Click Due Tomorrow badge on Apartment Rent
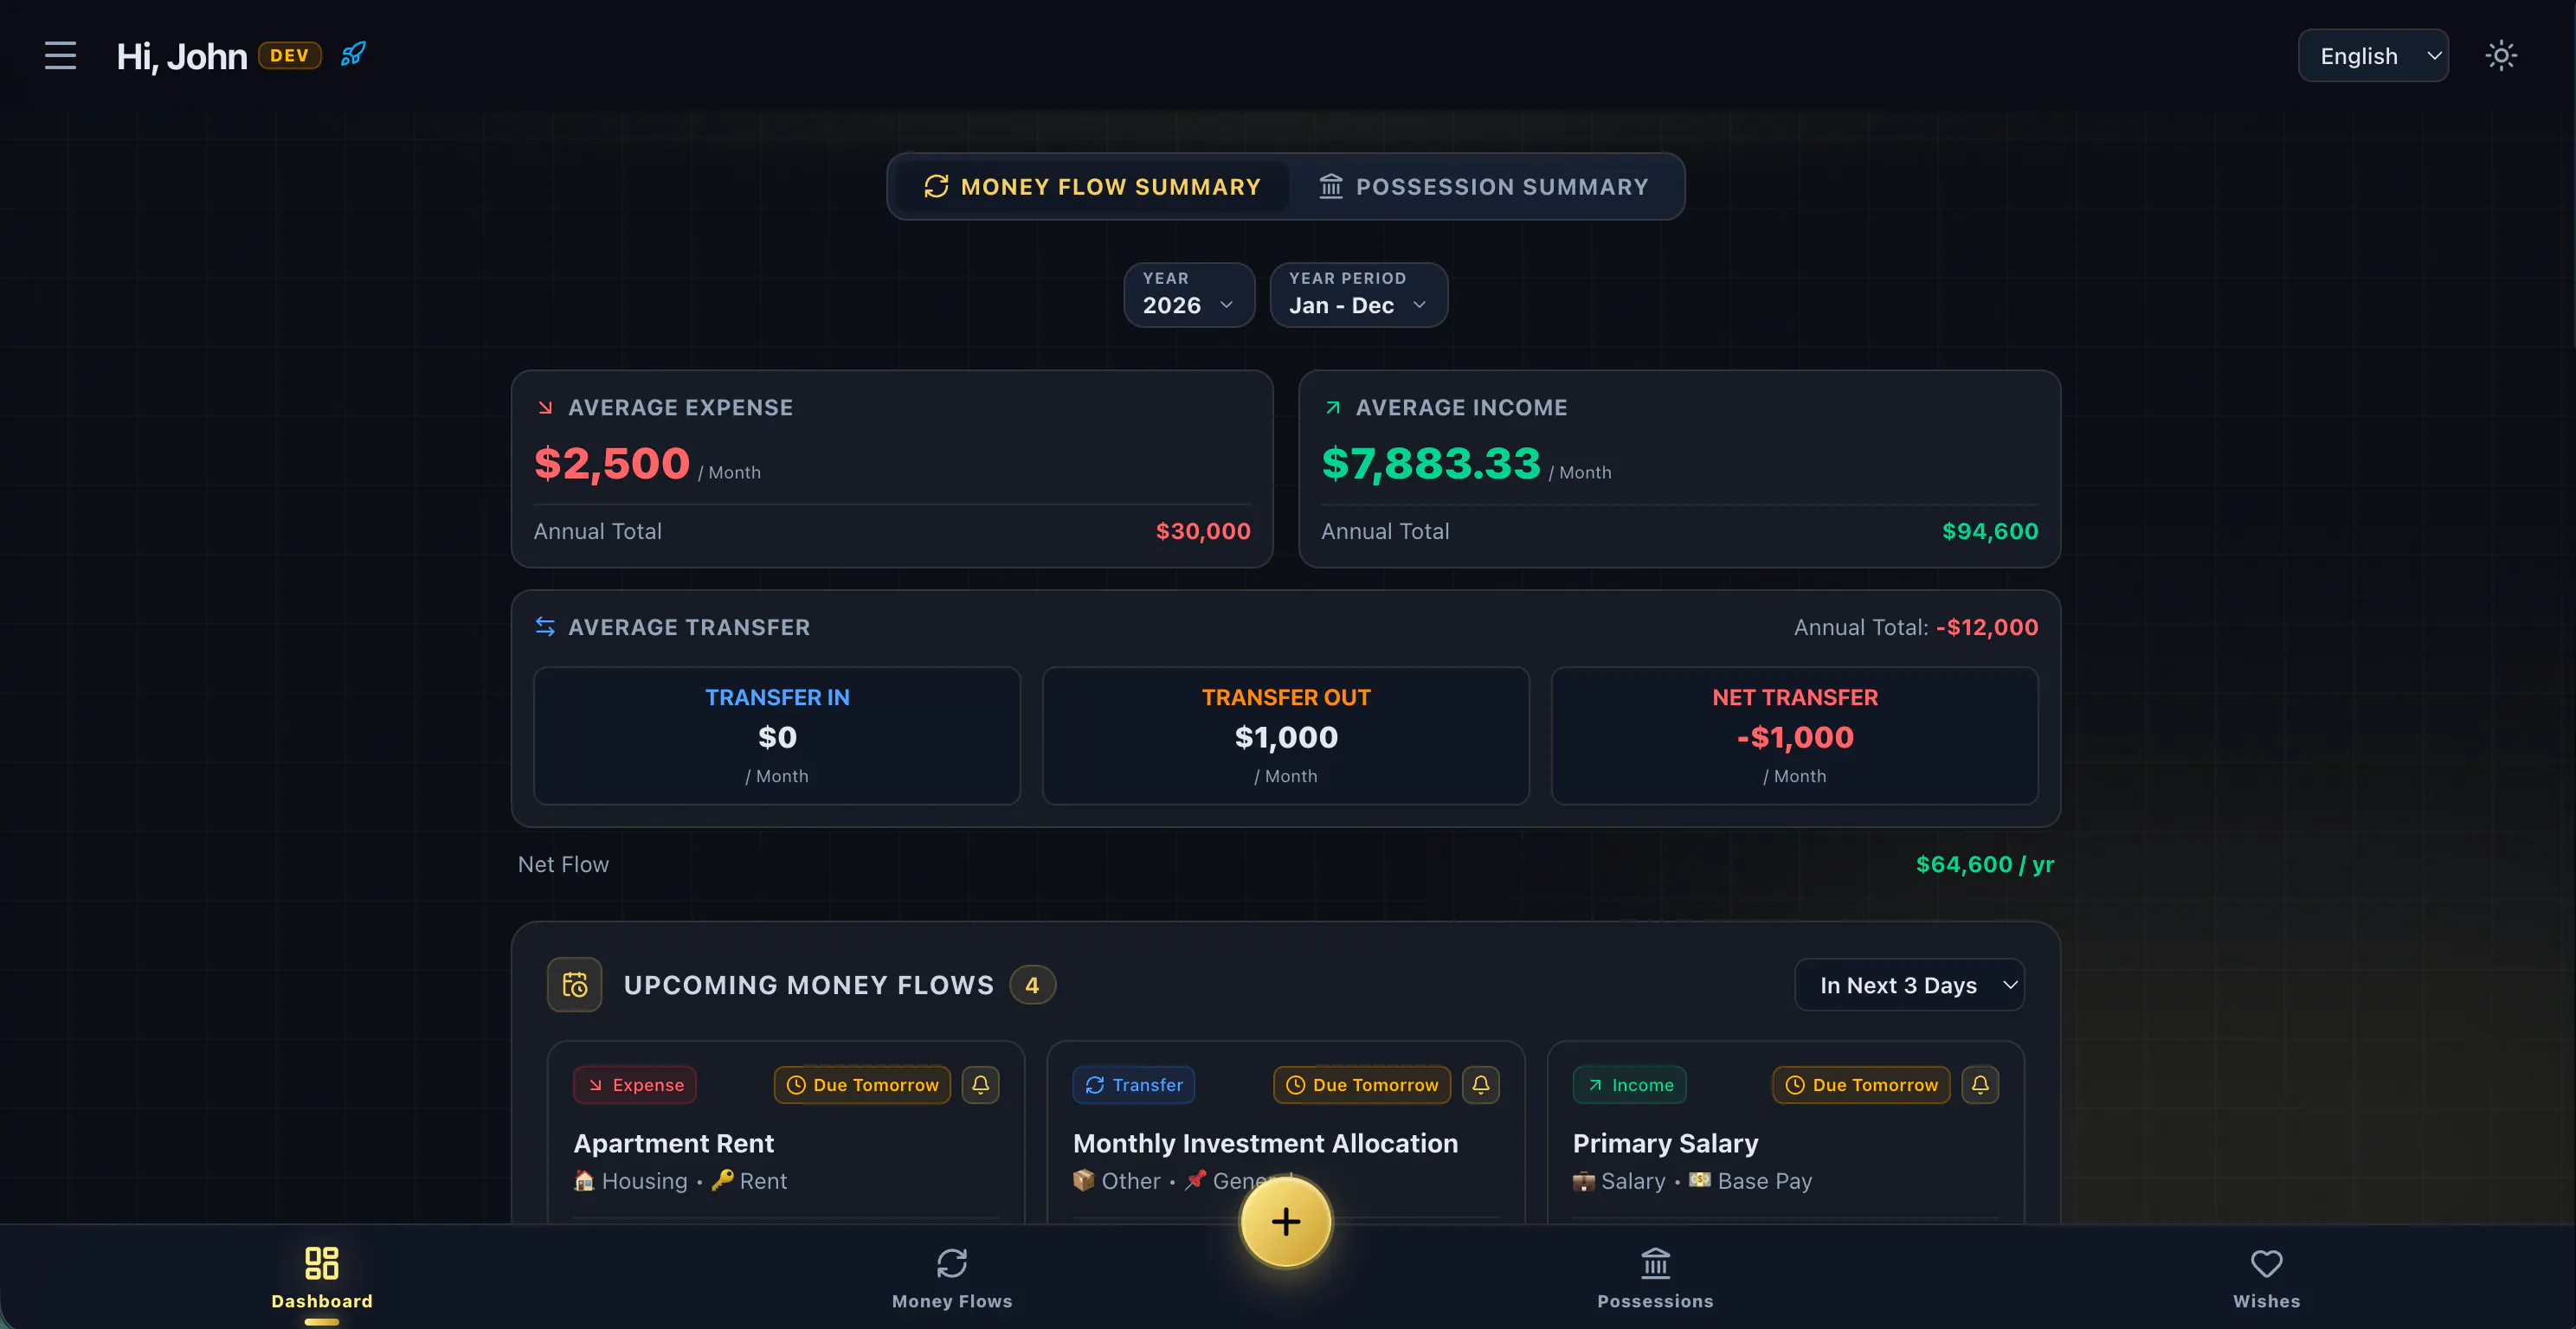The image size is (2576, 1329). (862, 1085)
